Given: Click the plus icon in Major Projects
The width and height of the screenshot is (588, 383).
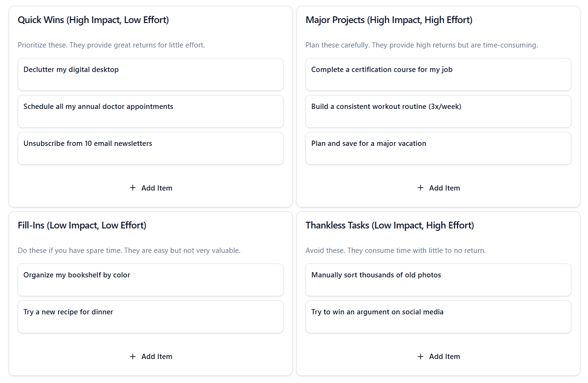Looking at the screenshot, I should click(x=421, y=188).
